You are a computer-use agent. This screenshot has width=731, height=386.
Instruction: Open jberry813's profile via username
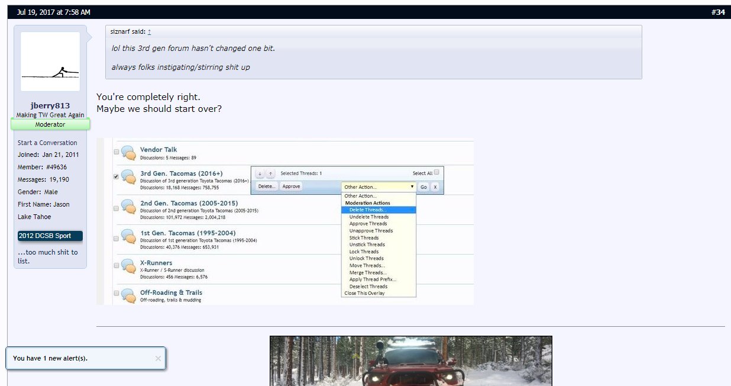click(50, 106)
